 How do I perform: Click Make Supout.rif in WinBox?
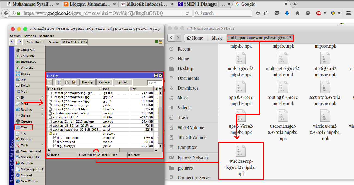(32, 169)
